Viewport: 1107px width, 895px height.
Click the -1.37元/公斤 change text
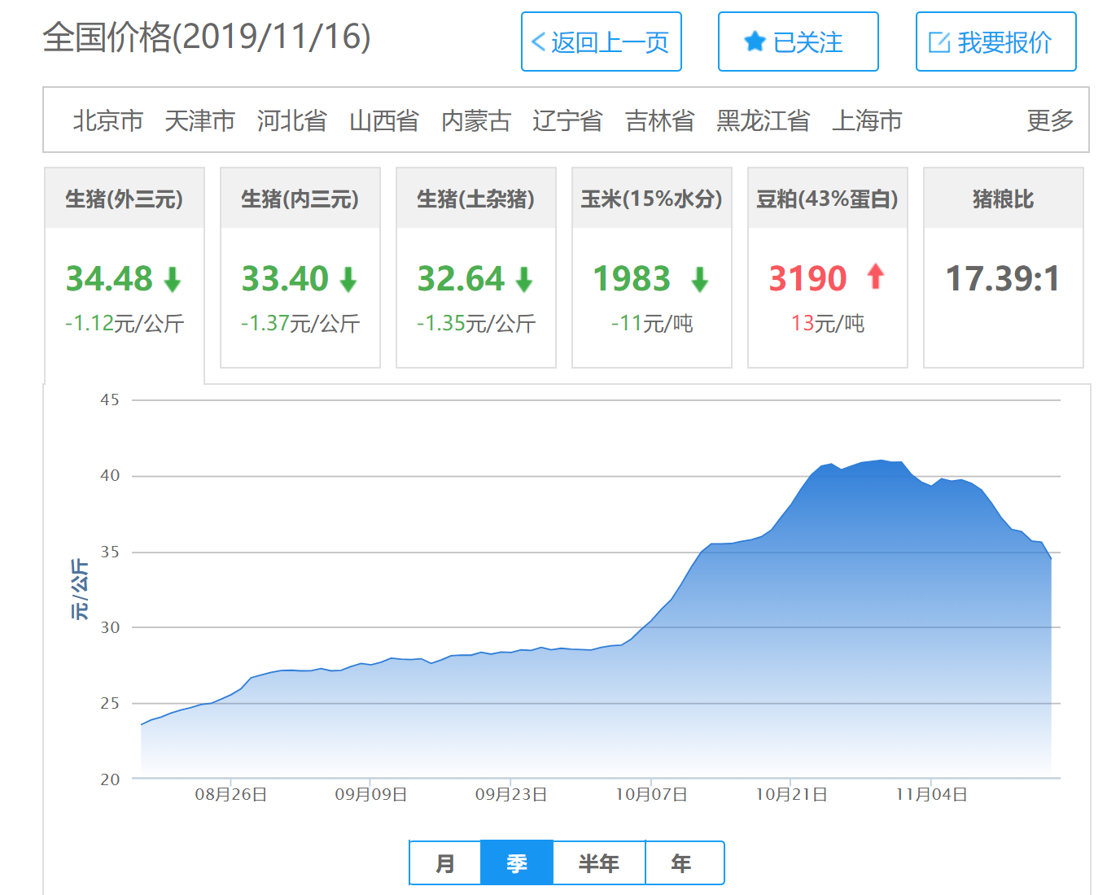pyautogui.click(x=300, y=323)
